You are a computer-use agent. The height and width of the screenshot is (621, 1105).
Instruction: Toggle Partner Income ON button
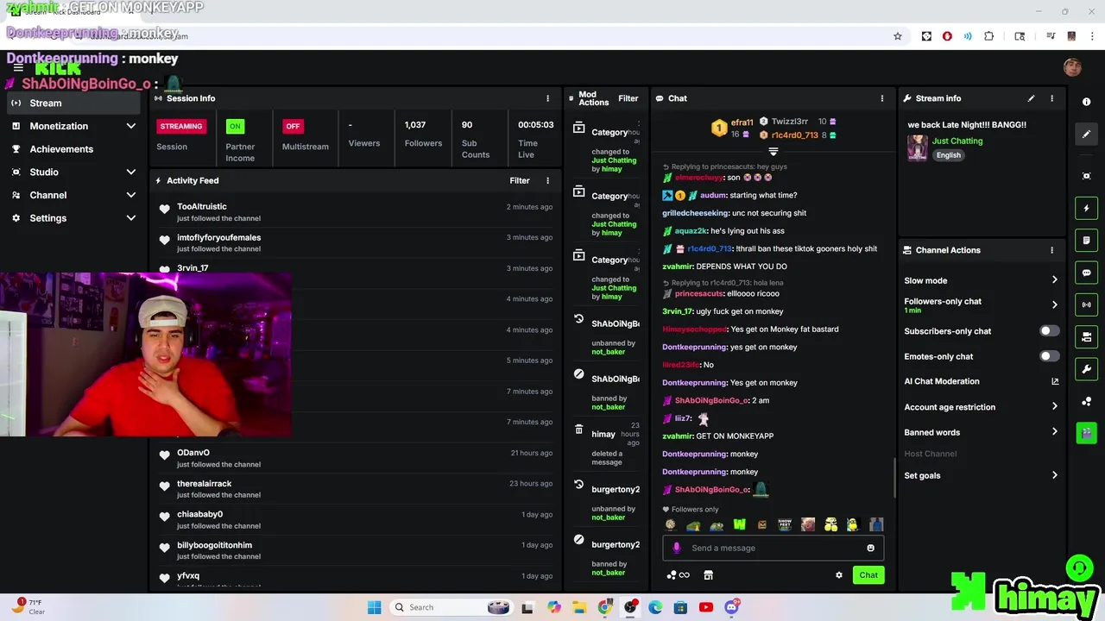pos(234,126)
